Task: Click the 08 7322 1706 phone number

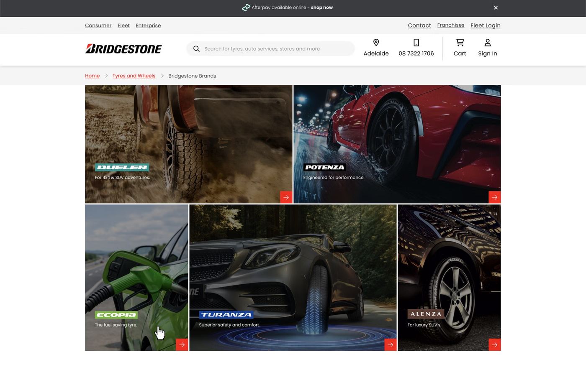Action: coord(416,54)
